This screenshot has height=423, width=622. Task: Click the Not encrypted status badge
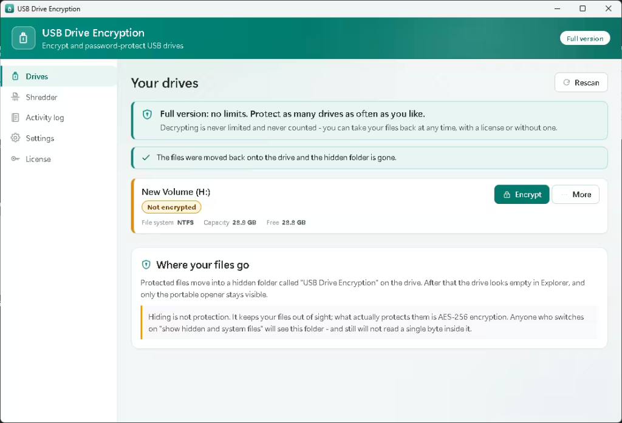click(x=171, y=207)
